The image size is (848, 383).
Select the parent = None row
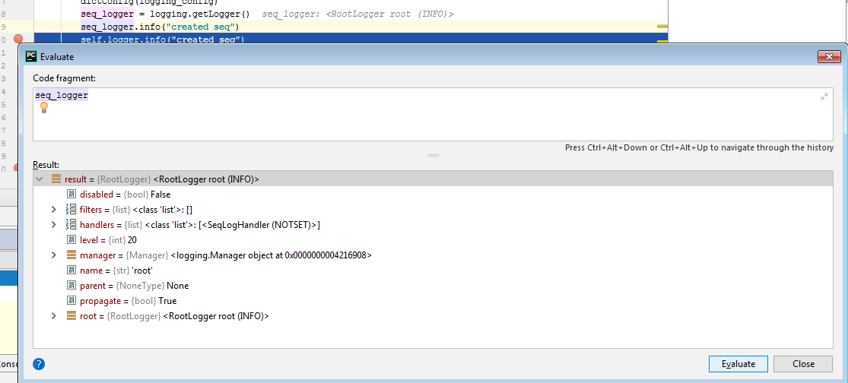point(433,285)
